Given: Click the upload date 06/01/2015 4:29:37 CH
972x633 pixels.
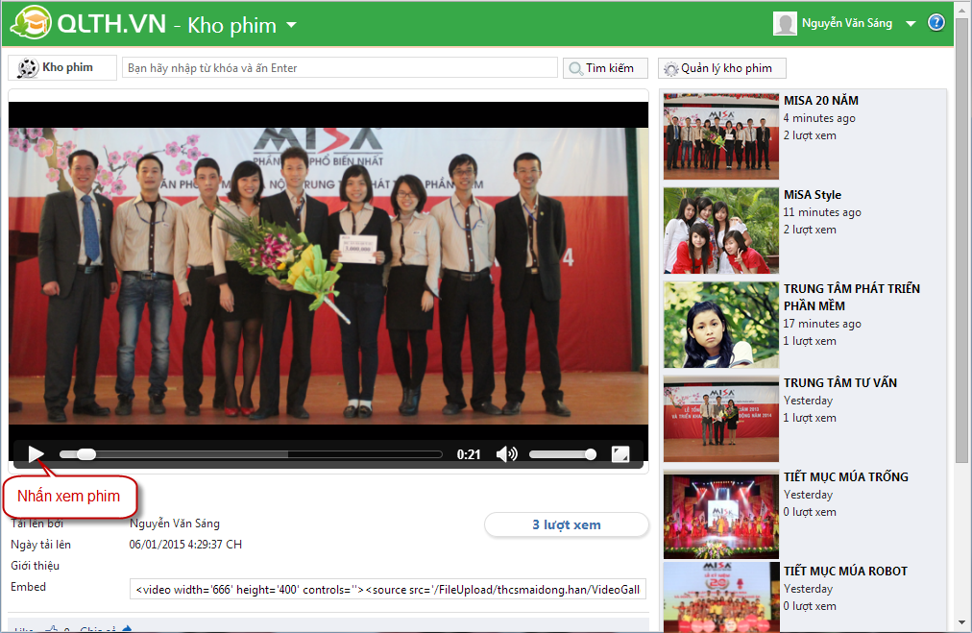Looking at the screenshot, I should pos(185,545).
